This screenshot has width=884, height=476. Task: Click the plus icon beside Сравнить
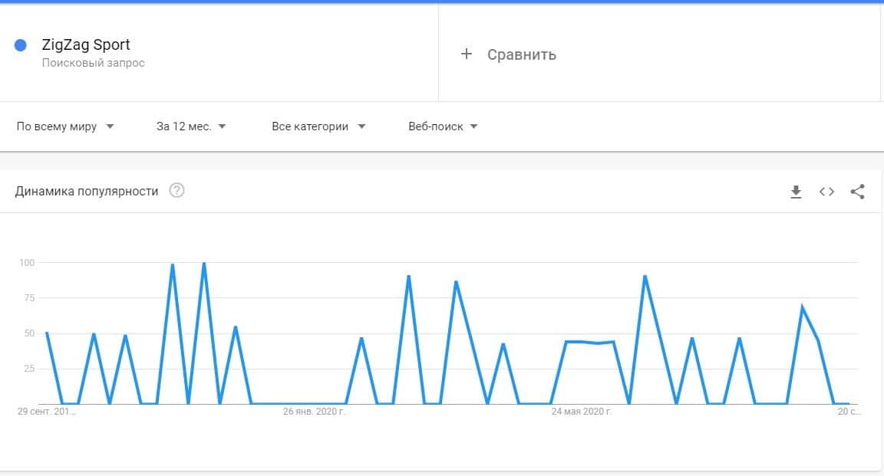[466, 54]
